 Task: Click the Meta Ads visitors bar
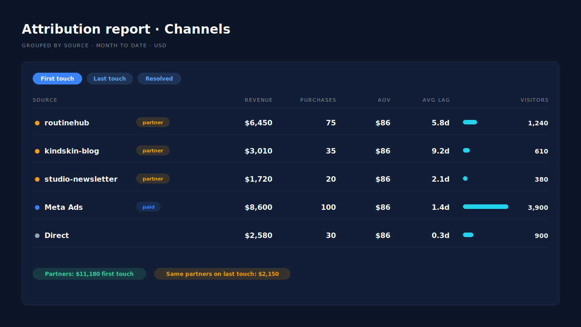point(486,207)
